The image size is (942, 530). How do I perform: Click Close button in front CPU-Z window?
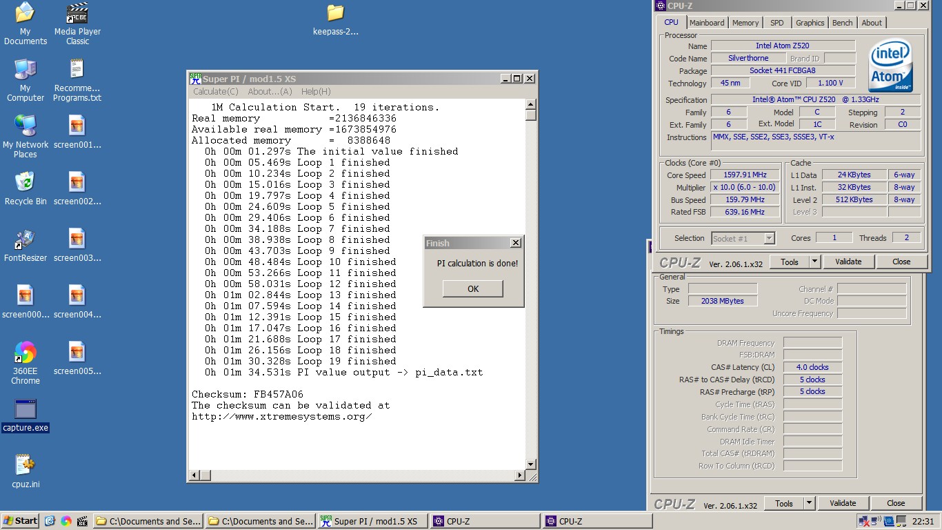[x=901, y=262]
